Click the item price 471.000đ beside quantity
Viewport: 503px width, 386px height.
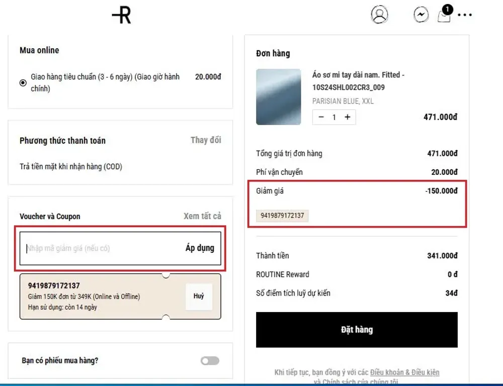coord(441,117)
